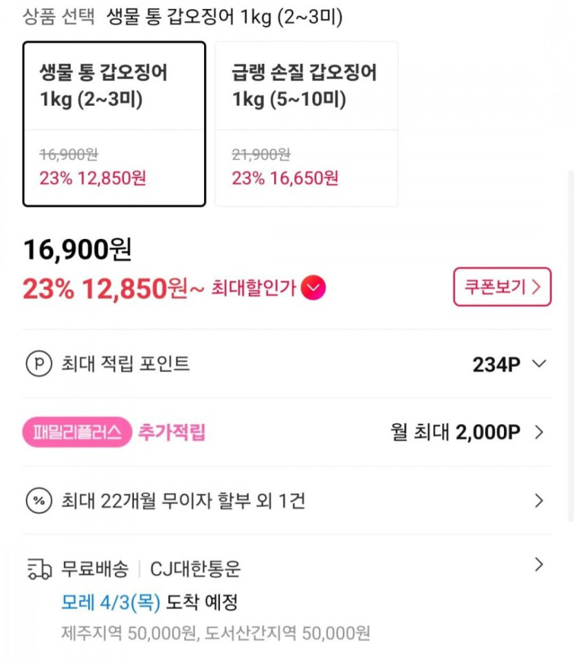Click the delivery truck icon
Viewport: 574px width, 663px height.
click(x=39, y=569)
